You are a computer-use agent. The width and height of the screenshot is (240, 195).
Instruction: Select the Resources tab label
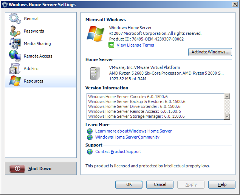(x=33, y=81)
